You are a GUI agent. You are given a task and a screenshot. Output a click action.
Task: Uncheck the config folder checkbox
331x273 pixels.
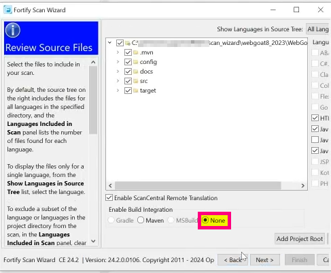(128, 62)
